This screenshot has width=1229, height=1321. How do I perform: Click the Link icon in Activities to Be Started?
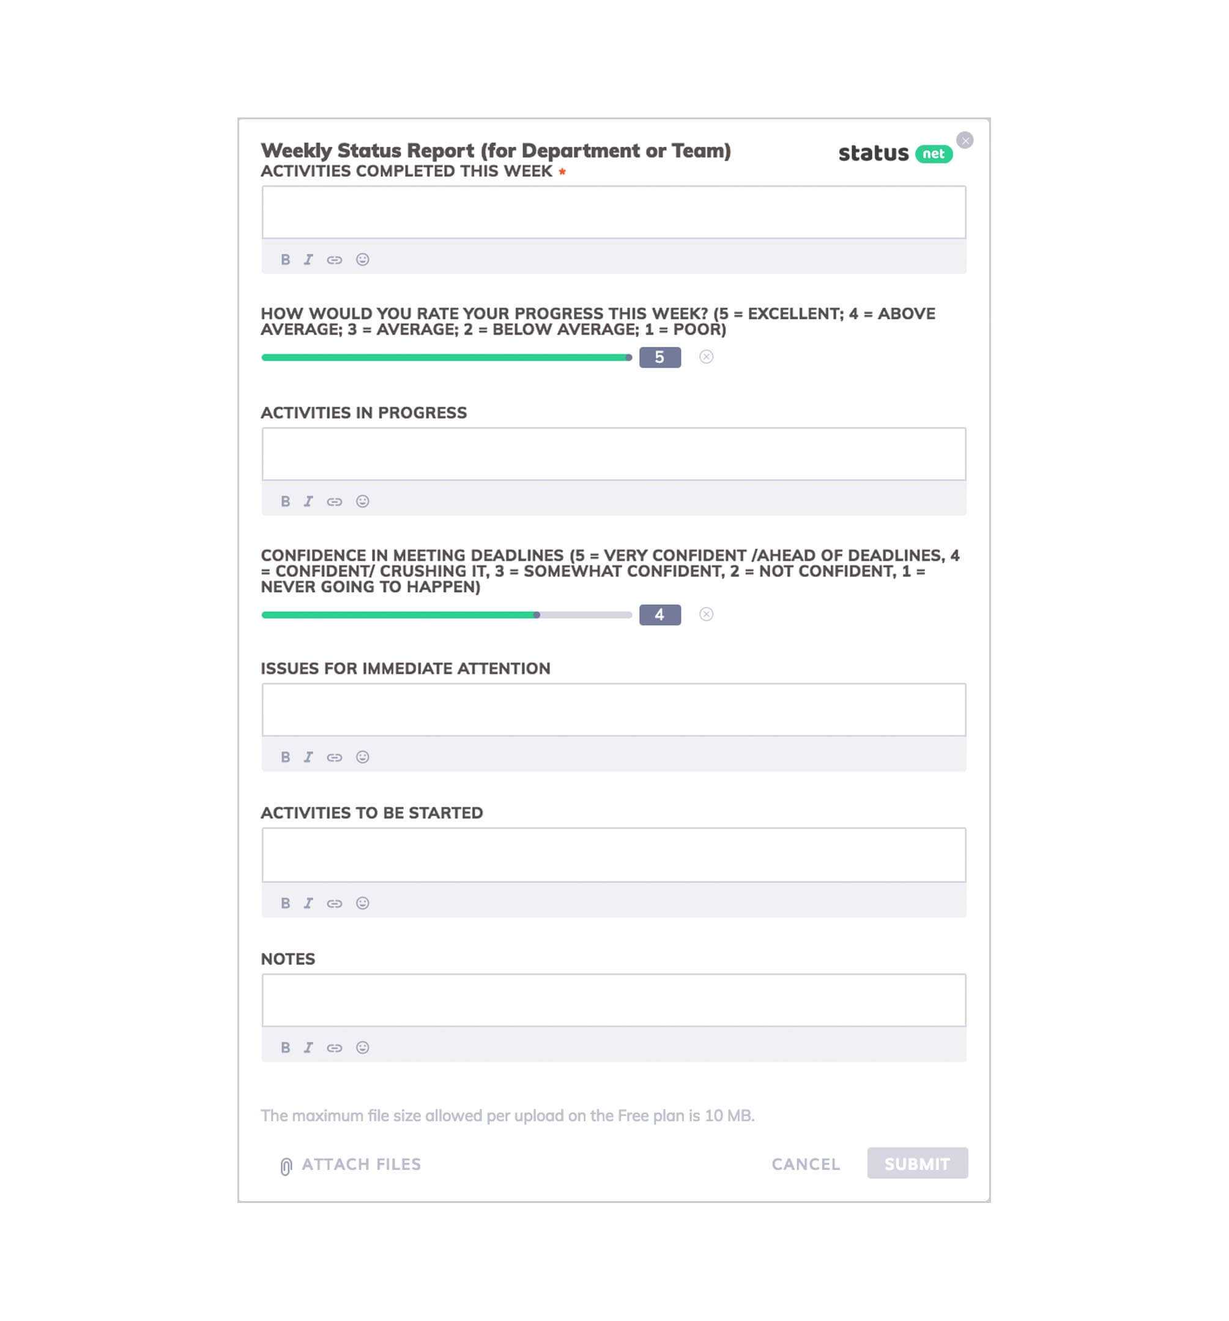click(x=334, y=903)
